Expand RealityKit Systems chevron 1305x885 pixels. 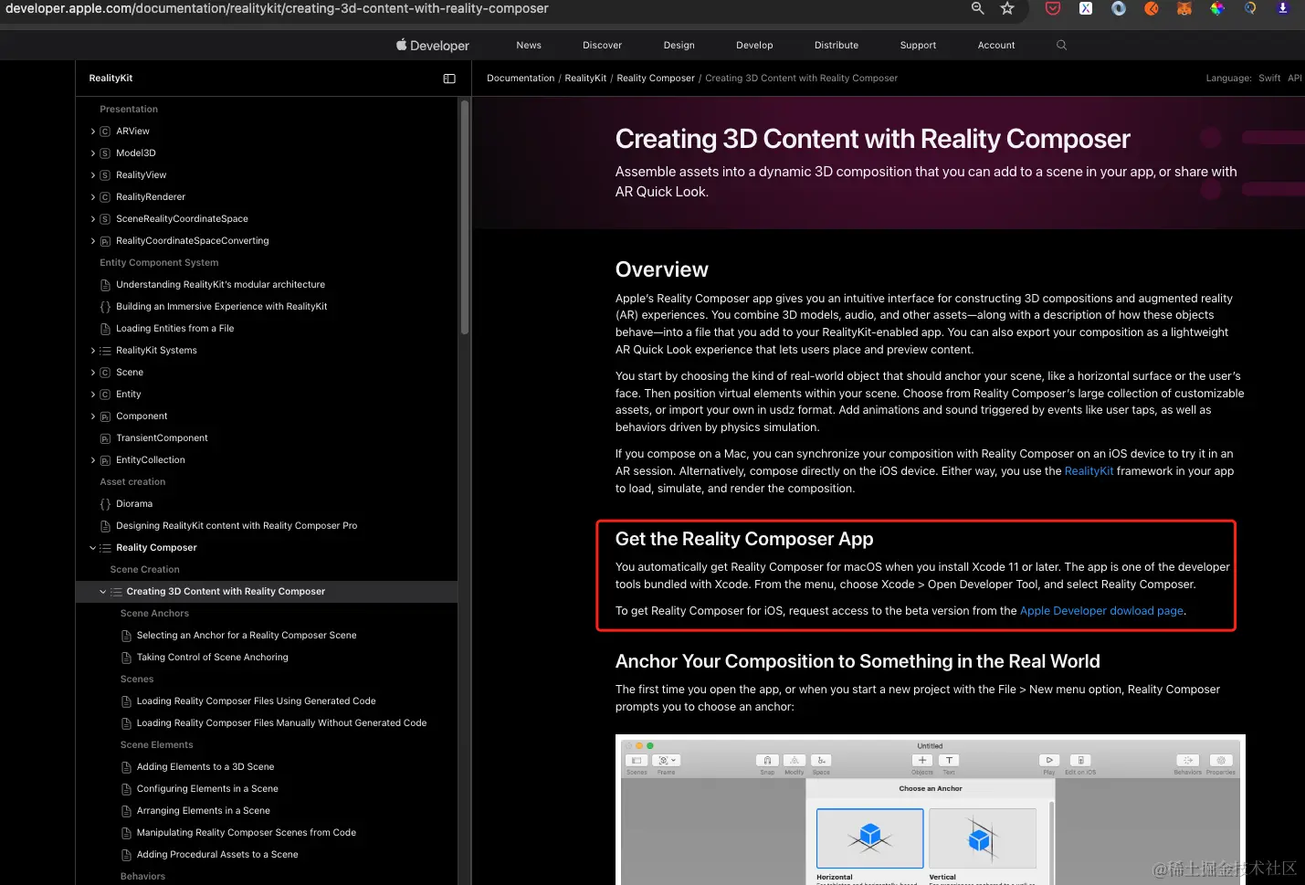coord(93,351)
